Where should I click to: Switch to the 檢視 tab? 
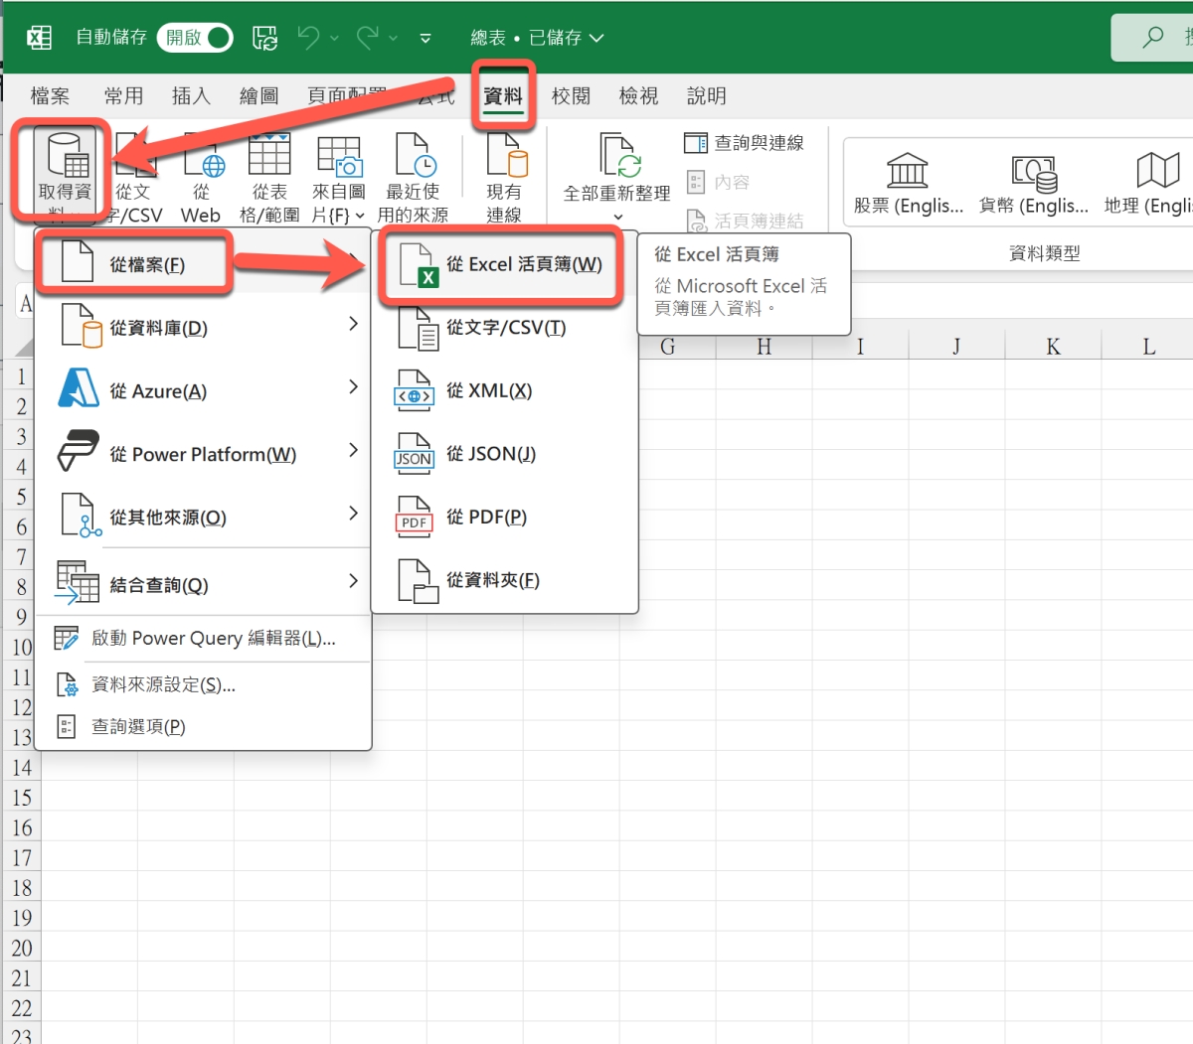coord(638,96)
